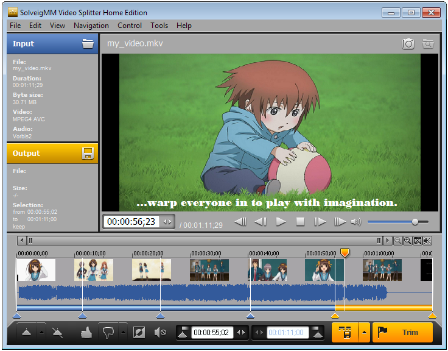This screenshot has width=448, height=351.
Task: Click timeline scrollbar left arrow
Action: point(22,241)
